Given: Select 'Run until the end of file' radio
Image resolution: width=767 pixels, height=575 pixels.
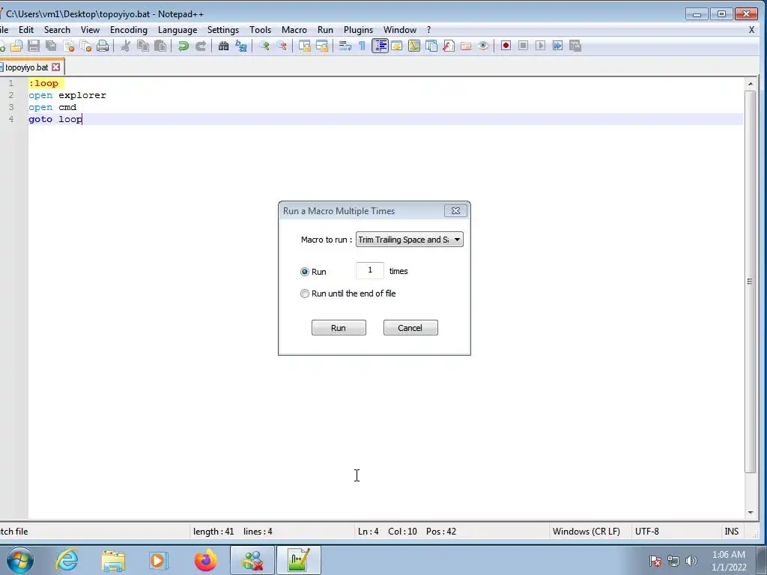Looking at the screenshot, I should [305, 293].
